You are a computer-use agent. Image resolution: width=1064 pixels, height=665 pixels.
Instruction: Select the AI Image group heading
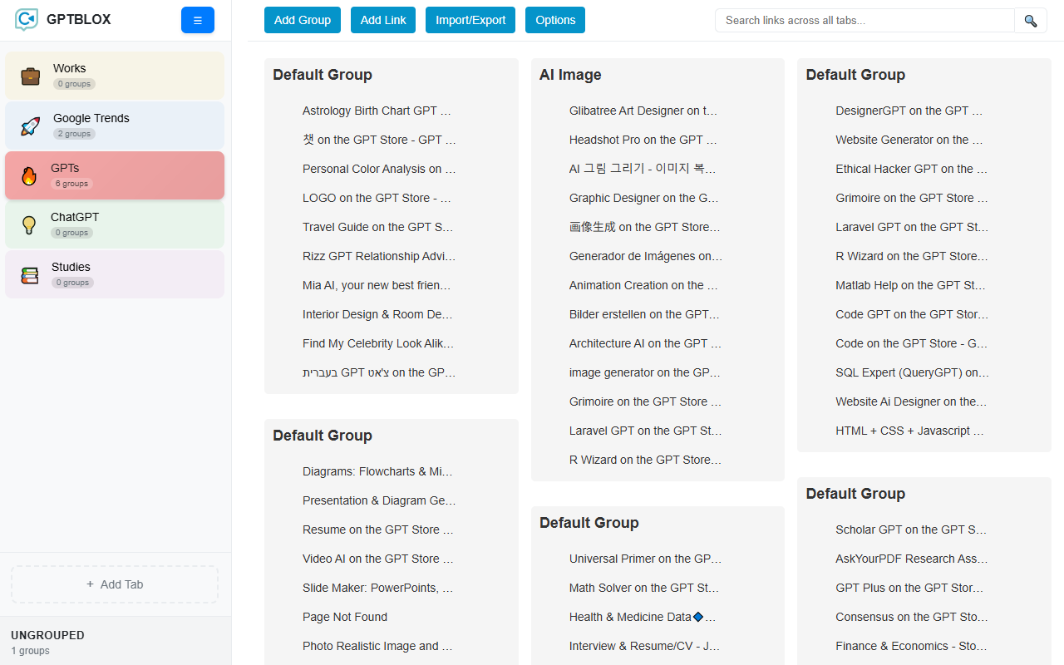[x=570, y=75]
